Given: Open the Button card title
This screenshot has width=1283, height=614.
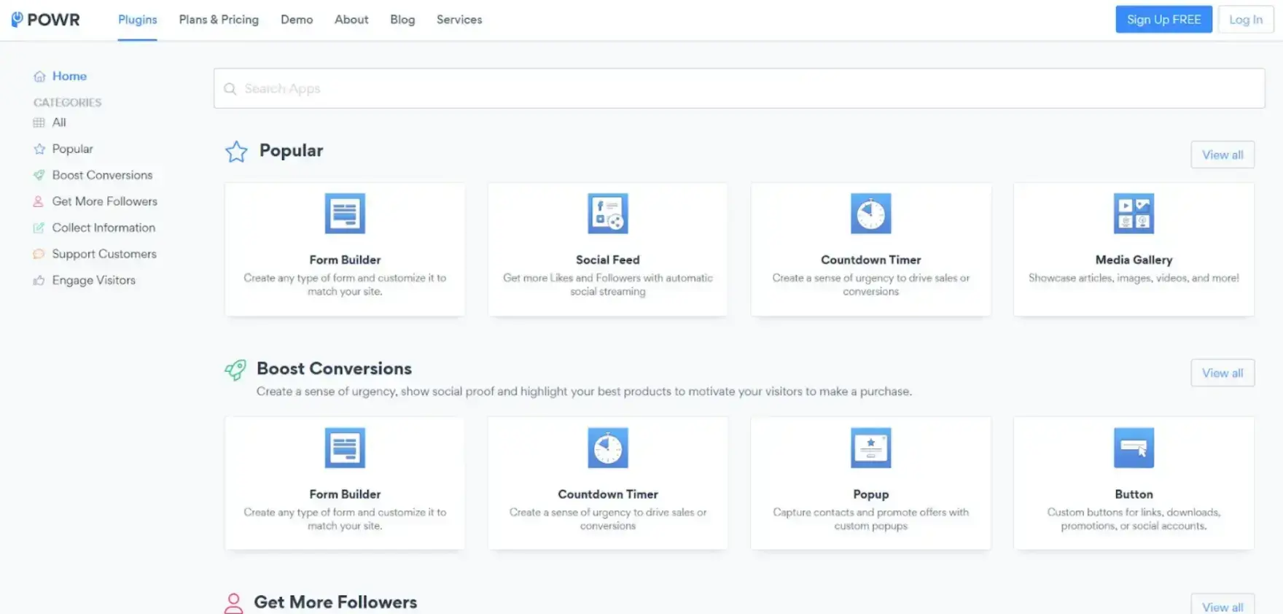Looking at the screenshot, I should pyautogui.click(x=1134, y=494).
